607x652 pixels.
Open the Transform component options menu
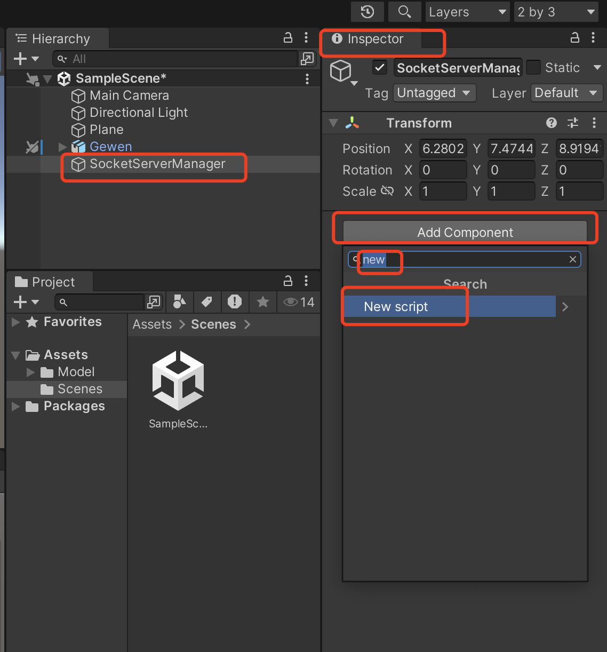click(594, 123)
